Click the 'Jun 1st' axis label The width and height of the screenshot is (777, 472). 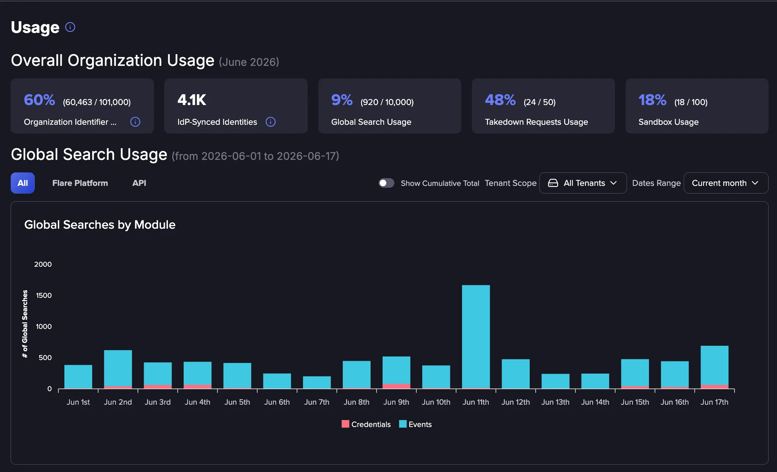(78, 402)
